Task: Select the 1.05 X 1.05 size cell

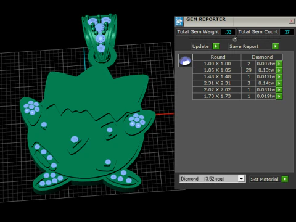Action: tap(217, 70)
